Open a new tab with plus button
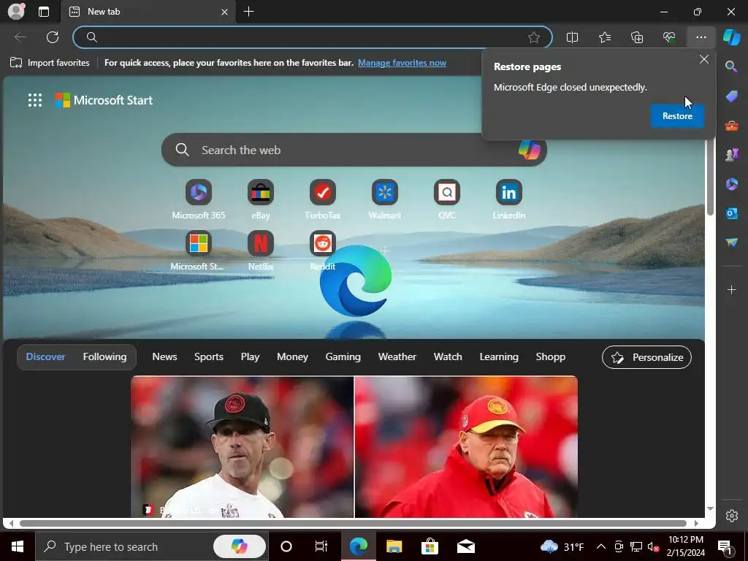 point(248,12)
